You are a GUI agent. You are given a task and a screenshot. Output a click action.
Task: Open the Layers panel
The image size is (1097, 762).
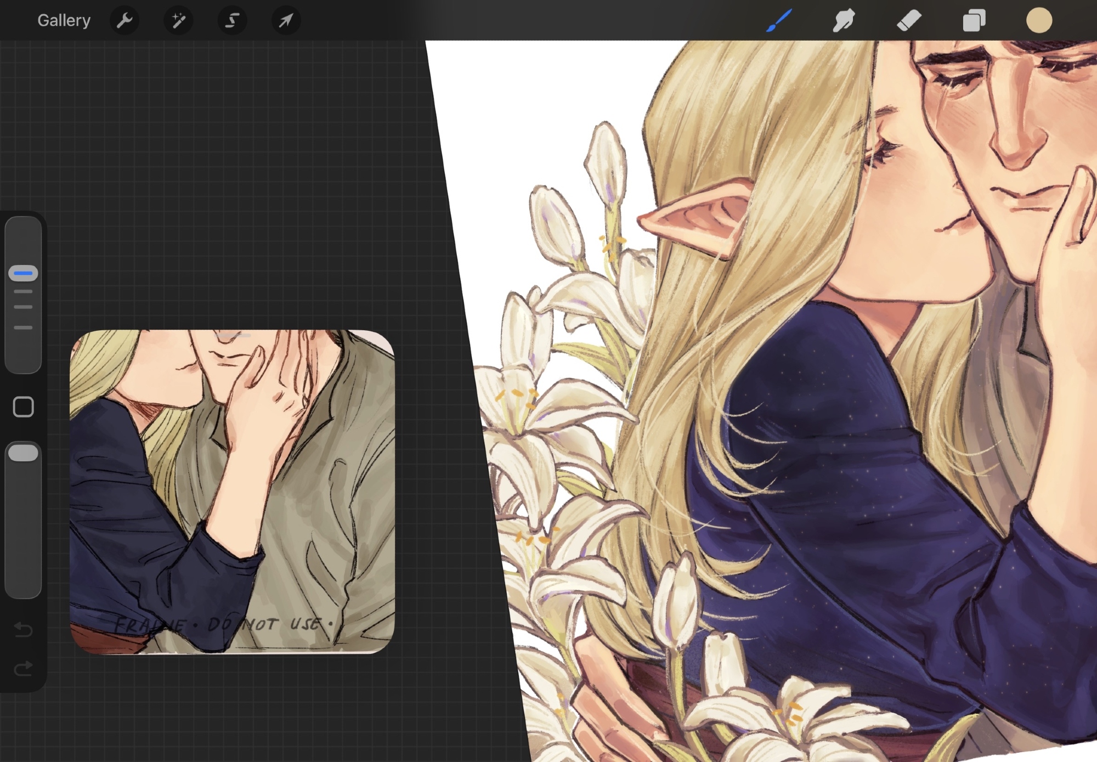[974, 21]
